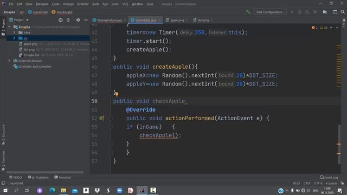Open Microsoft Edge from the taskbar

[52, 190]
